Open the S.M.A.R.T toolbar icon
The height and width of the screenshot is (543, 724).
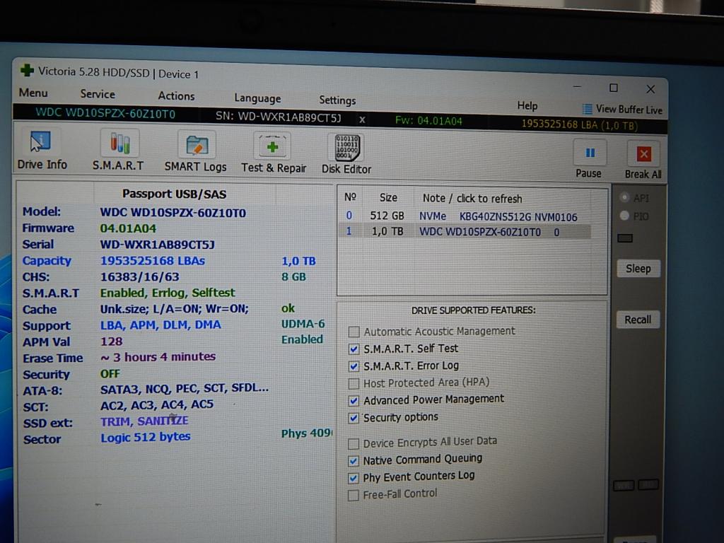point(119,143)
